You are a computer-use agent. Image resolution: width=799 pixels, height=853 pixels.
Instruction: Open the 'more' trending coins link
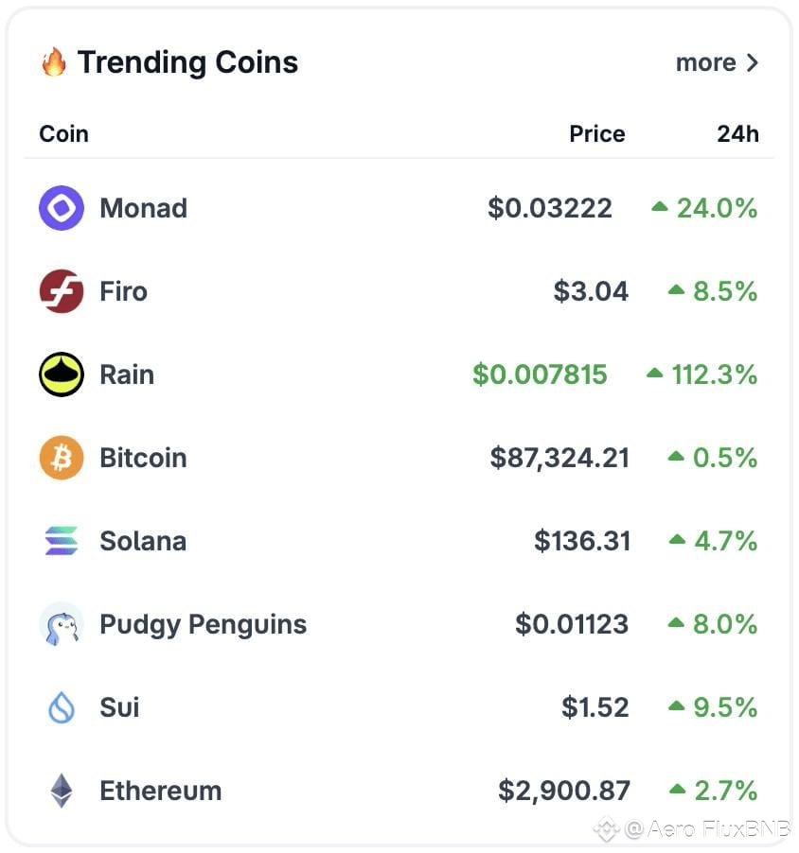point(717,62)
